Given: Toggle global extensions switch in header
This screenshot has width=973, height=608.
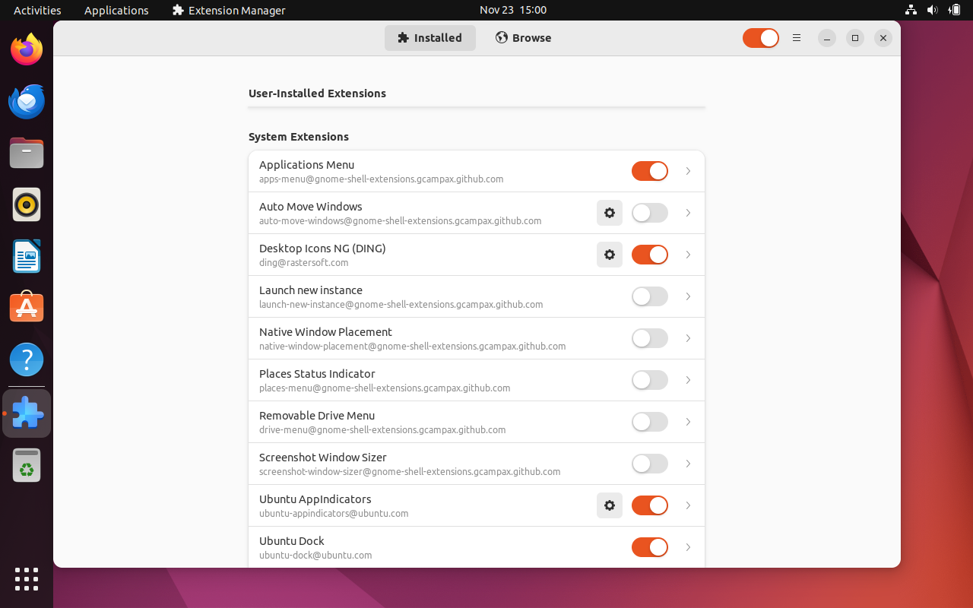Looking at the screenshot, I should [761, 38].
